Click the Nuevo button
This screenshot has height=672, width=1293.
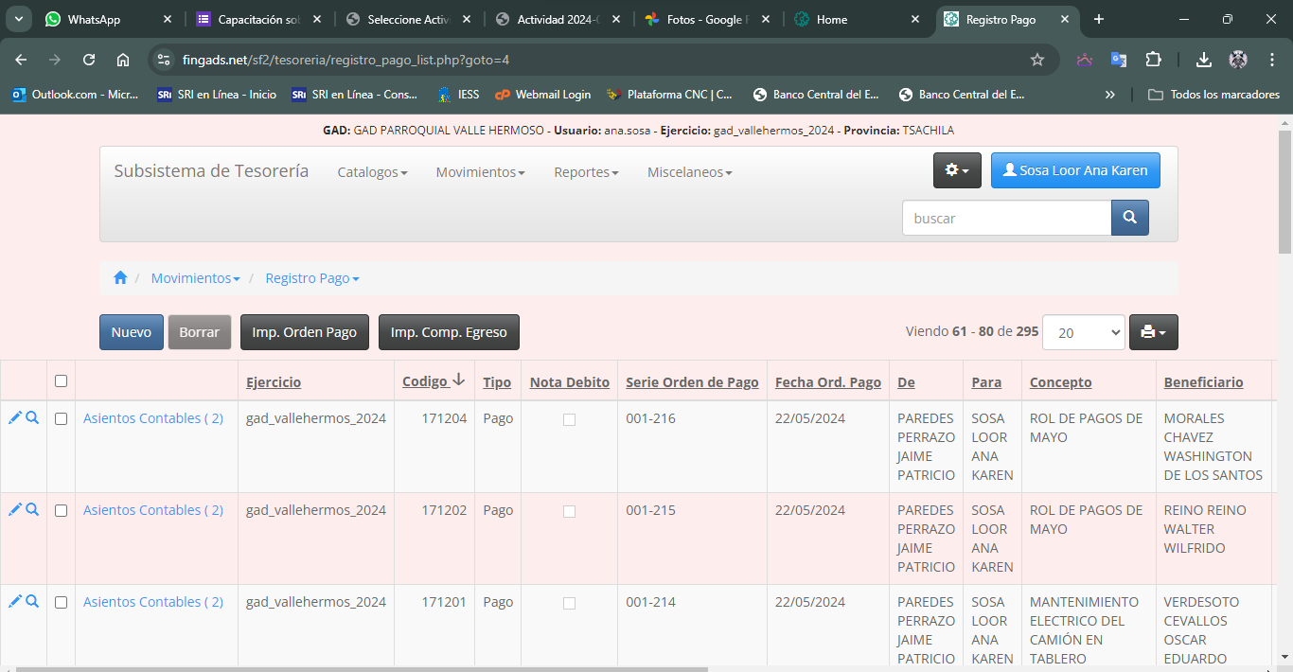(x=132, y=332)
